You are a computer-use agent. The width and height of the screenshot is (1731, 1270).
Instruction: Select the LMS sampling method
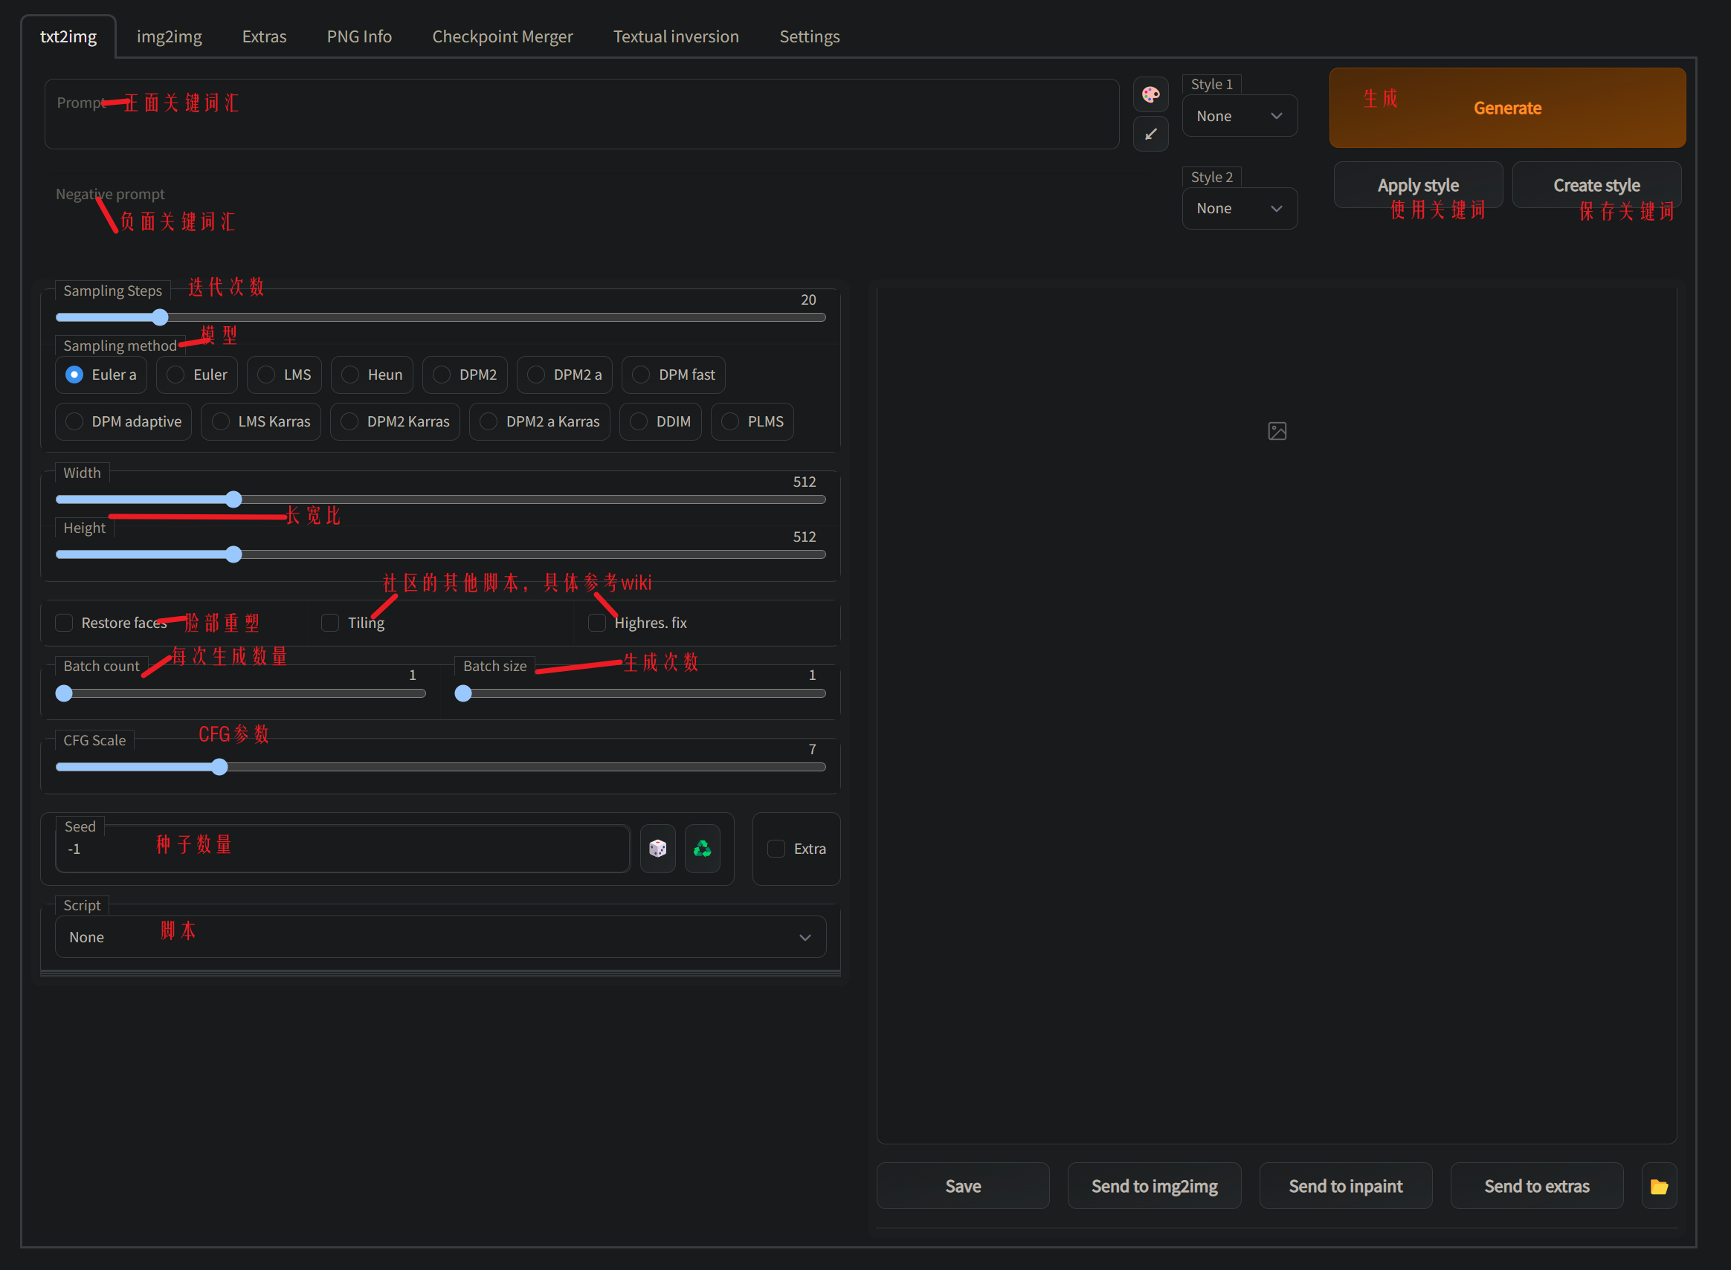tap(285, 375)
